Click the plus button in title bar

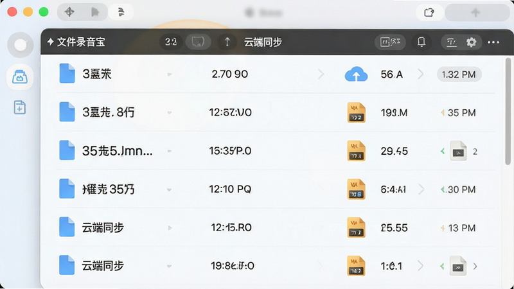(475, 13)
